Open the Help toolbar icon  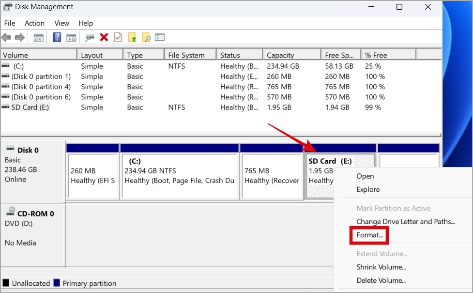57,37
